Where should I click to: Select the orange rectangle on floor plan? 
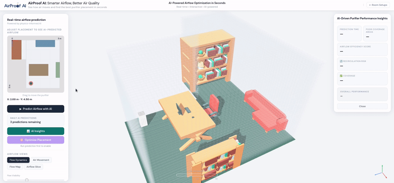point(16,50)
